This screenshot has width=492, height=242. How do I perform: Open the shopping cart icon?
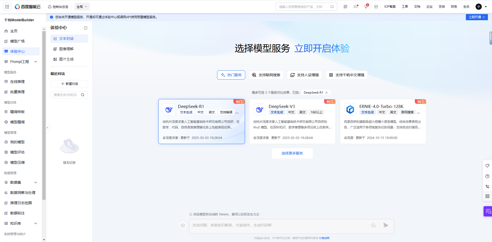[x=366, y=7]
